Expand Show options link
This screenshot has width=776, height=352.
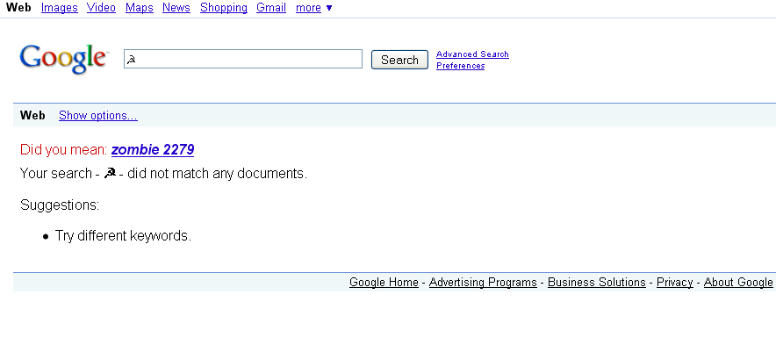click(98, 115)
